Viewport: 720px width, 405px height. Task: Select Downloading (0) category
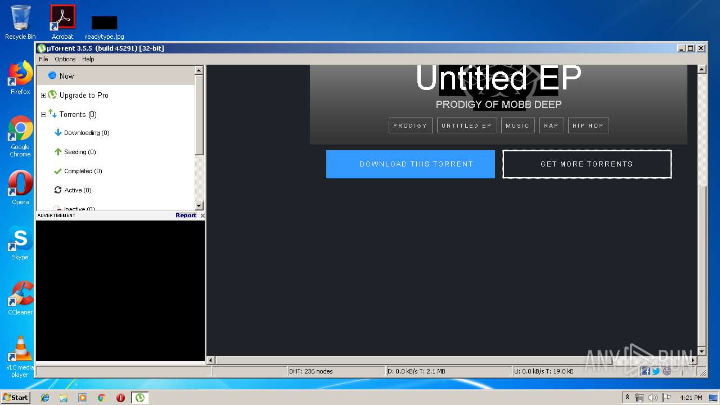pos(87,133)
